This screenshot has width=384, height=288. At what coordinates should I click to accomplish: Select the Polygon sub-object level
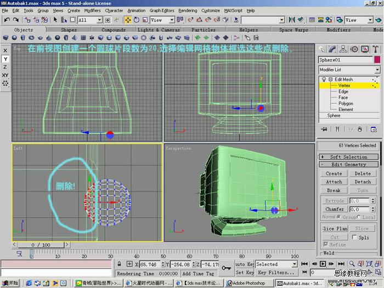click(x=346, y=103)
